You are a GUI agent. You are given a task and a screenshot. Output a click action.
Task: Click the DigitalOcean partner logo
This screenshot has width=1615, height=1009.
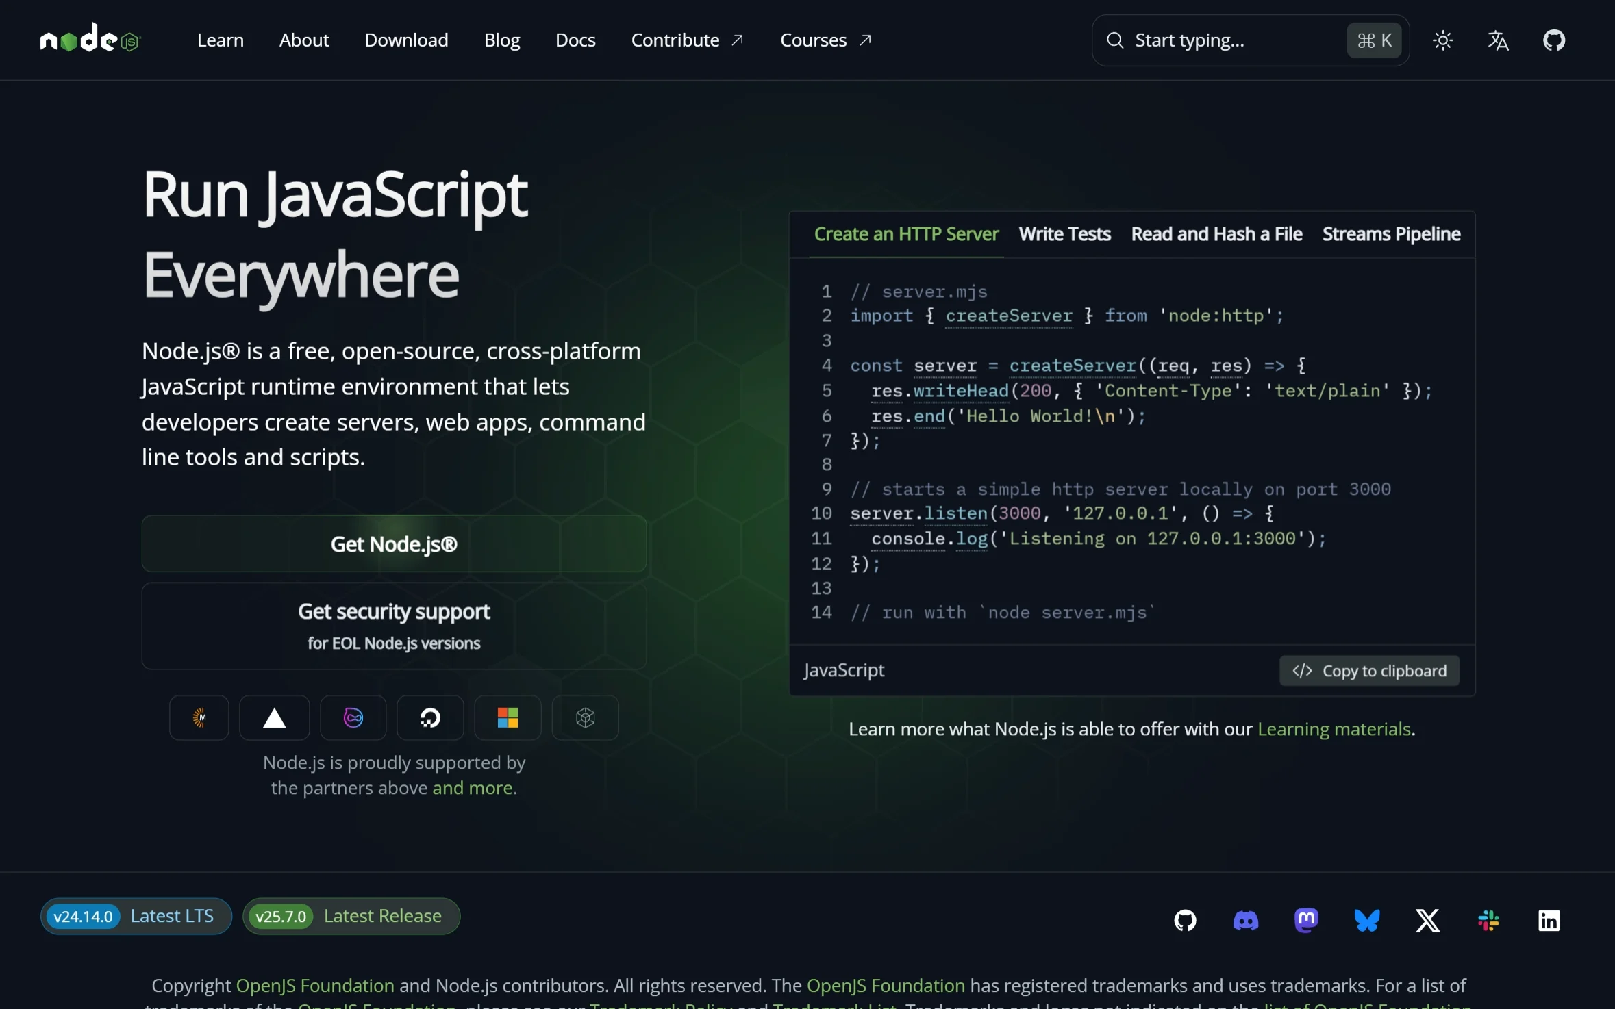pos(429,717)
